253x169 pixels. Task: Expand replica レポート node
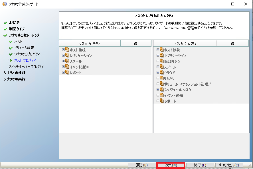coord(158,101)
